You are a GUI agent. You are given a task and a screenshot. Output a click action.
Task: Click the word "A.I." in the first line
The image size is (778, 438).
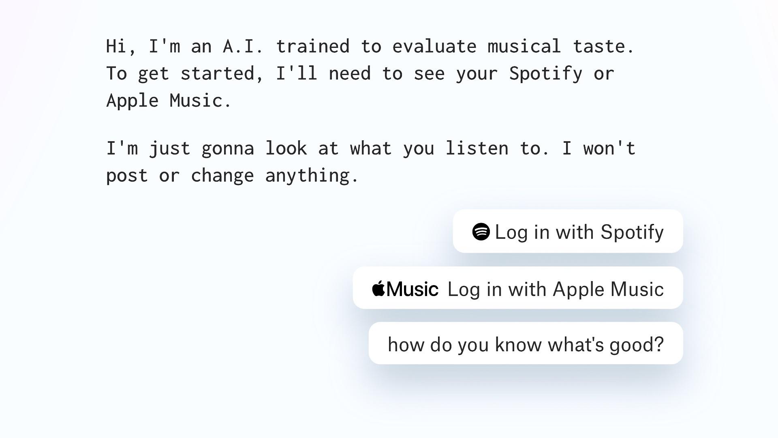(x=243, y=46)
